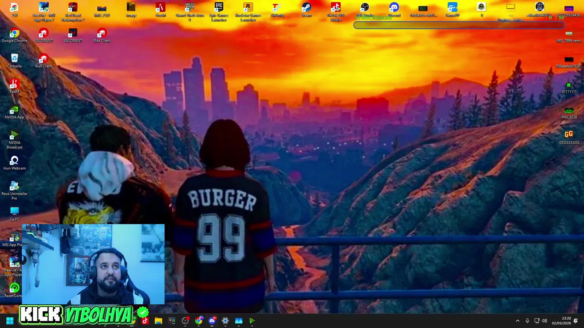This screenshot has height=328, width=584.
Task: Open the Revo Uninstaller Pro shortcut
Action: click(x=15, y=191)
